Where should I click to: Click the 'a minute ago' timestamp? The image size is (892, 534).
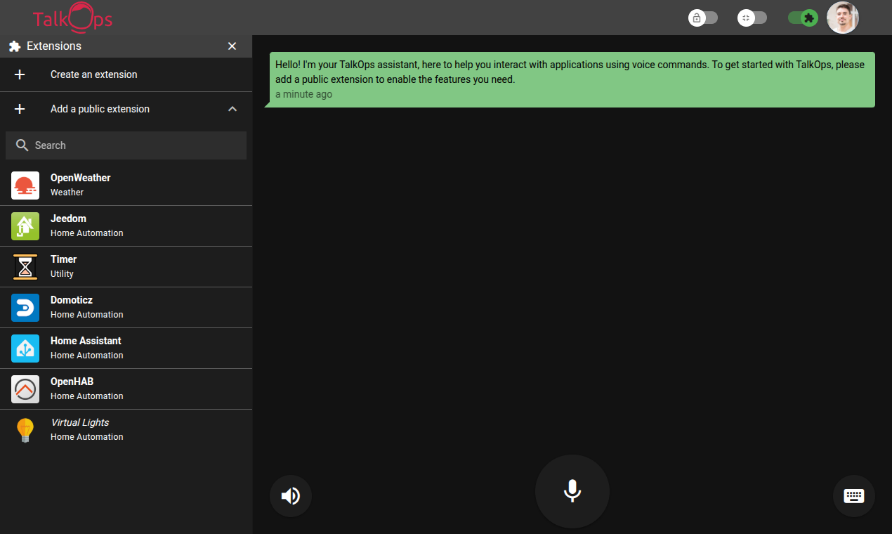point(304,94)
